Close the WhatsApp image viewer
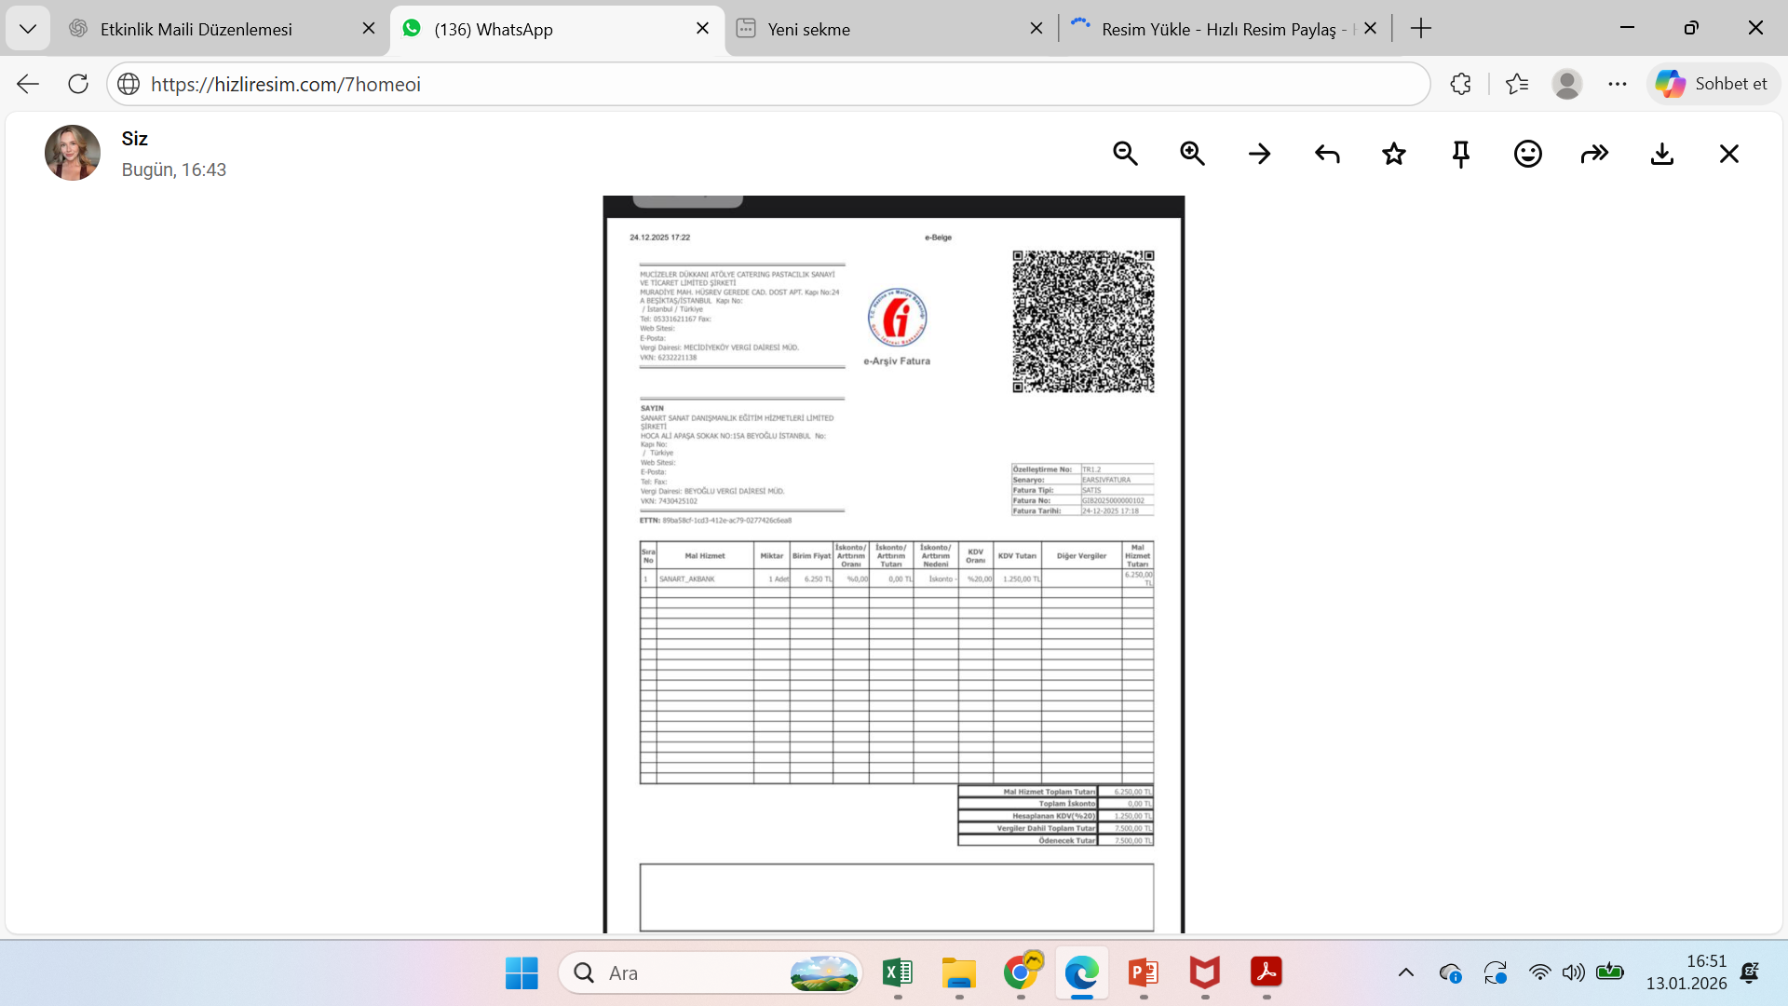Image resolution: width=1788 pixels, height=1006 pixels. coord(1728,154)
